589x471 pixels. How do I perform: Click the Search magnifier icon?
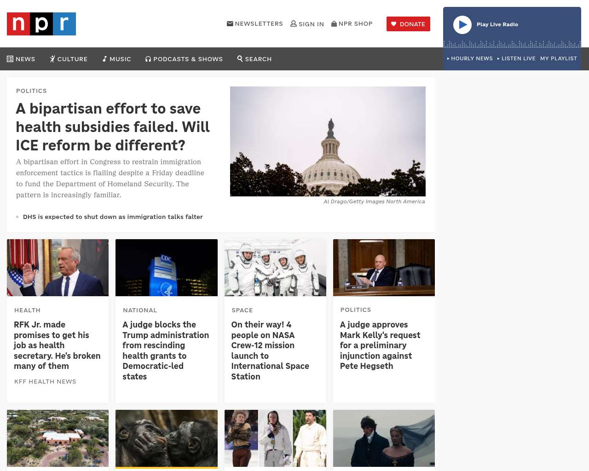click(x=240, y=58)
